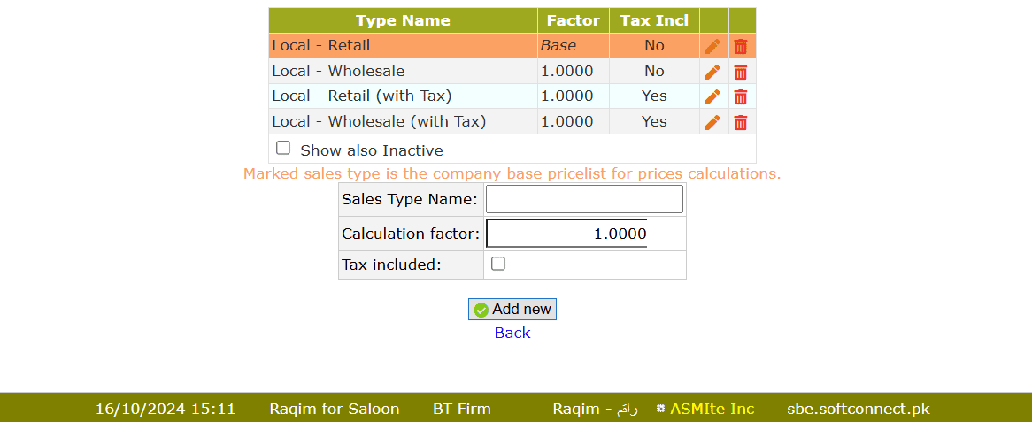Focus the Calculation factor field
Viewport: 1032px width, 422px height.
click(x=566, y=234)
